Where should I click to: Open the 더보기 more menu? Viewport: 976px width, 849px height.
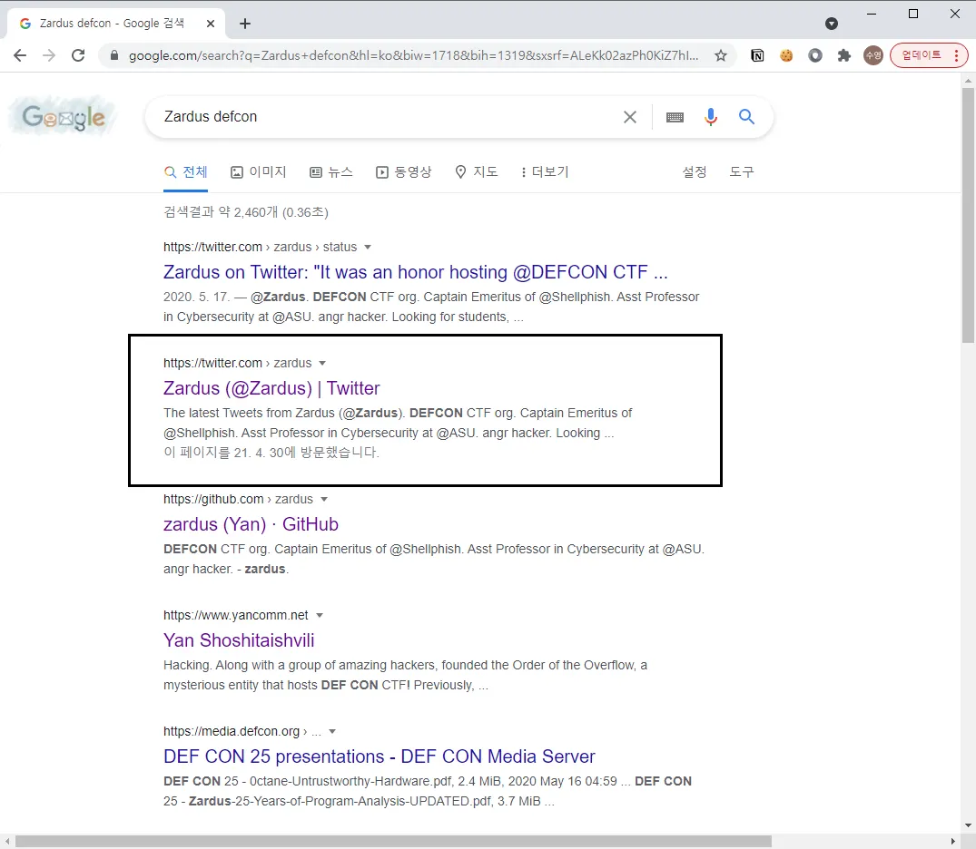[x=545, y=172]
